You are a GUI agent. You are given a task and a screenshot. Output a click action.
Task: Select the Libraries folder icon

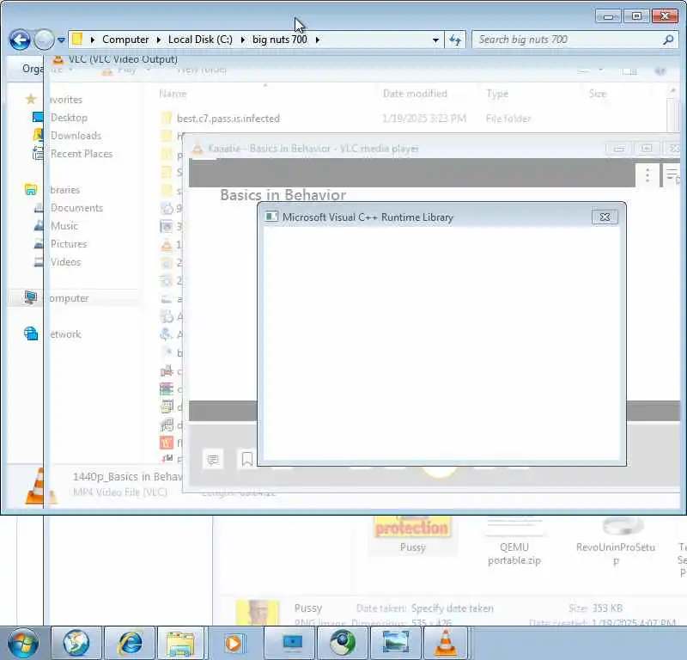point(31,190)
